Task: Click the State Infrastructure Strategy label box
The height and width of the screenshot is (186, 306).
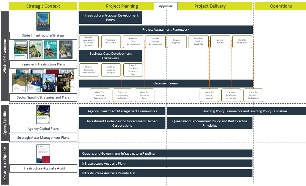Action: [x=43, y=35]
